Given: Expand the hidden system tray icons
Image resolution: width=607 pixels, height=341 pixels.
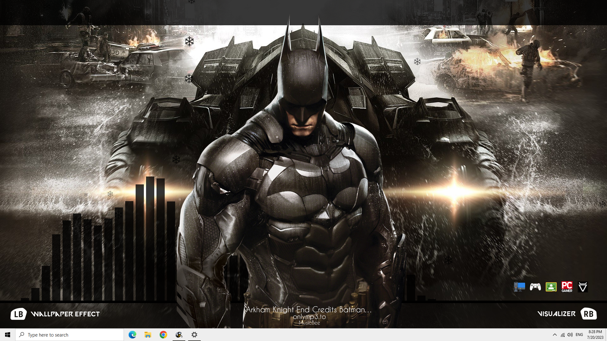Looking at the screenshot, I should 555,335.
